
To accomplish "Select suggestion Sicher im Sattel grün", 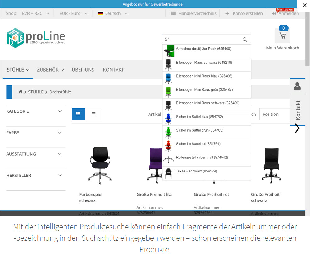I will click(x=207, y=132).
